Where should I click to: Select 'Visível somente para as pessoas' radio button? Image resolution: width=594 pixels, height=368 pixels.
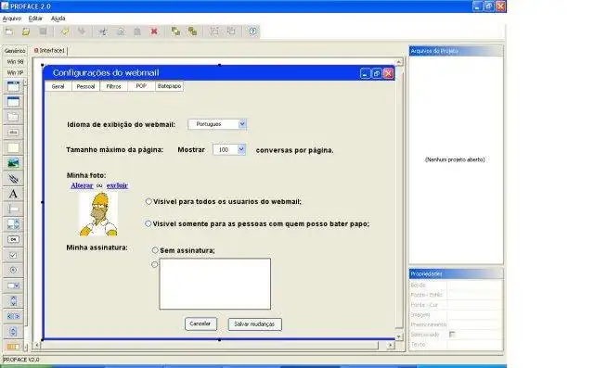(148, 224)
